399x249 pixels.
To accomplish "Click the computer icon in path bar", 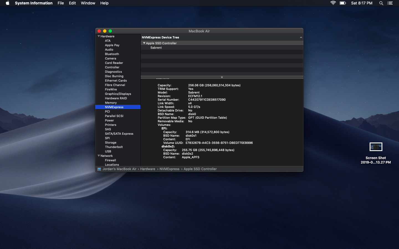I will [99, 169].
